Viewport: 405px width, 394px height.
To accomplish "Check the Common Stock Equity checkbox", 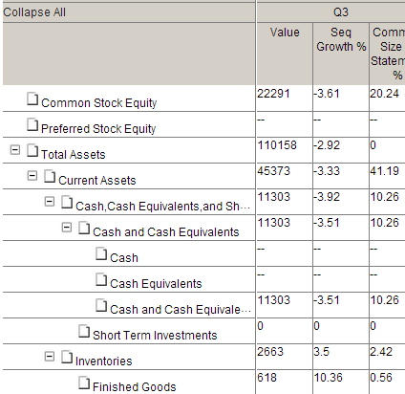I will click(x=32, y=98).
